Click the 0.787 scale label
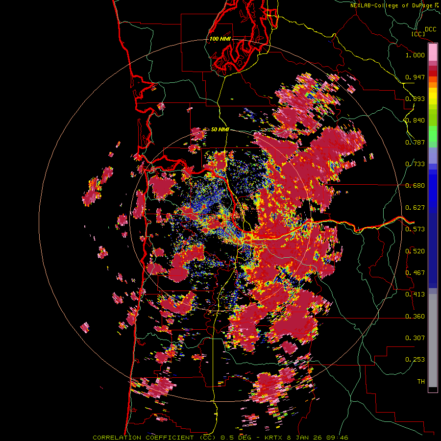441x441 pixels. coord(415,142)
